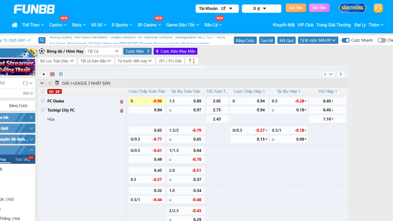
Task: Collapse the J-League 3 league section
Action: [x=42, y=83]
